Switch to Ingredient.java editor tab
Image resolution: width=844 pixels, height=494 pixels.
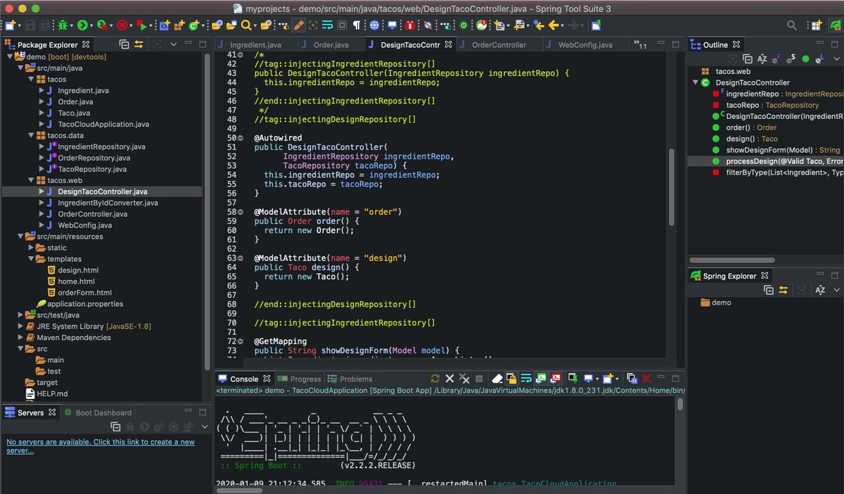255,45
